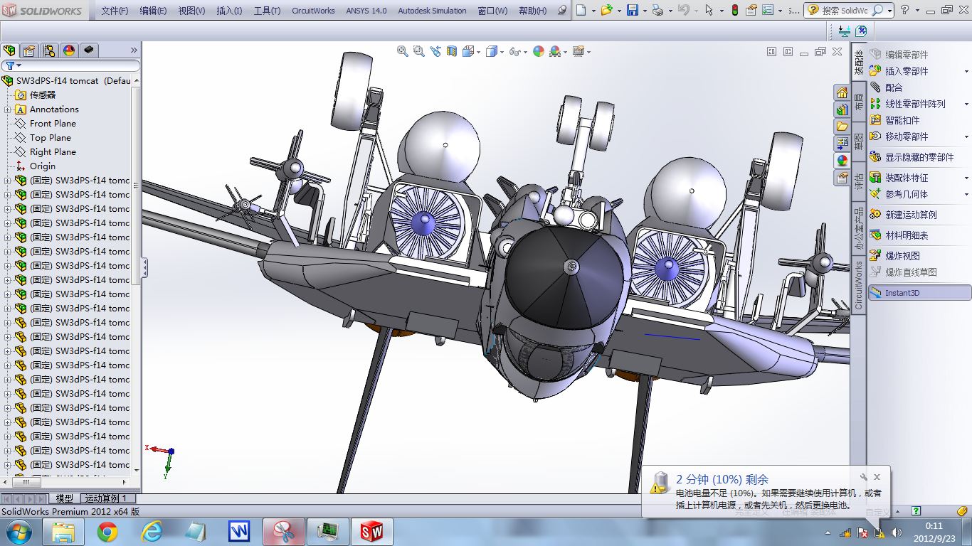Image resolution: width=972 pixels, height=546 pixels.
Task: Click the Edit Appearance color ball icon
Action: pyautogui.click(x=539, y=51)
